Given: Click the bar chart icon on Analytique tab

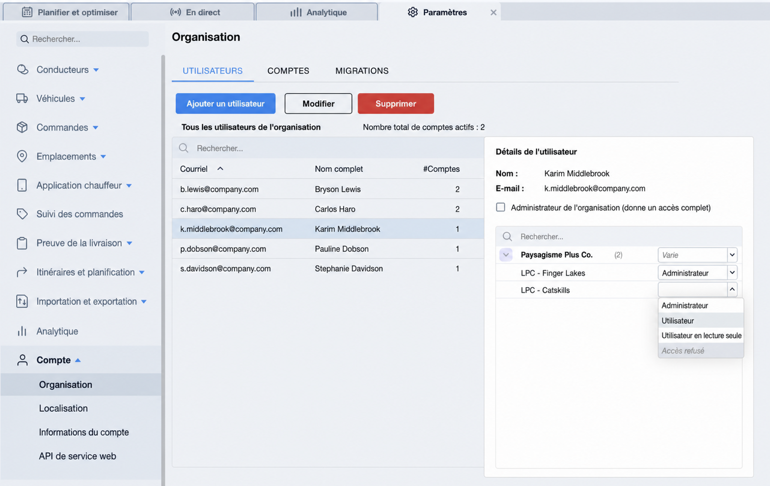Looking at the screenshot, I should coord(296,12).
